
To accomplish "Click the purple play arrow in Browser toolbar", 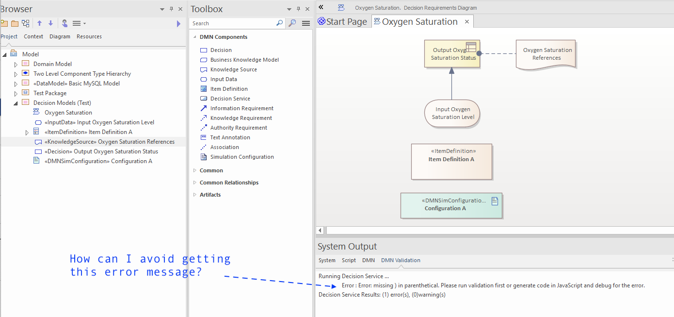I will click(x=179, y=23).
